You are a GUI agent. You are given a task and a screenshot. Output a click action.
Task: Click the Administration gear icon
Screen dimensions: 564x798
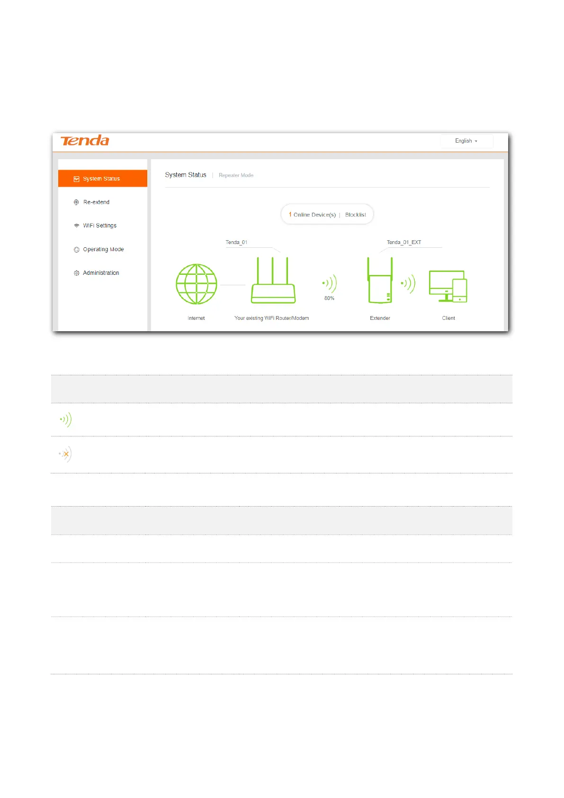coord(76,273)
